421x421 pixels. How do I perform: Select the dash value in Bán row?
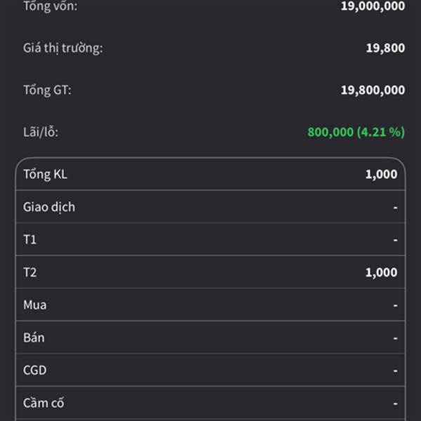click(395, 338)
